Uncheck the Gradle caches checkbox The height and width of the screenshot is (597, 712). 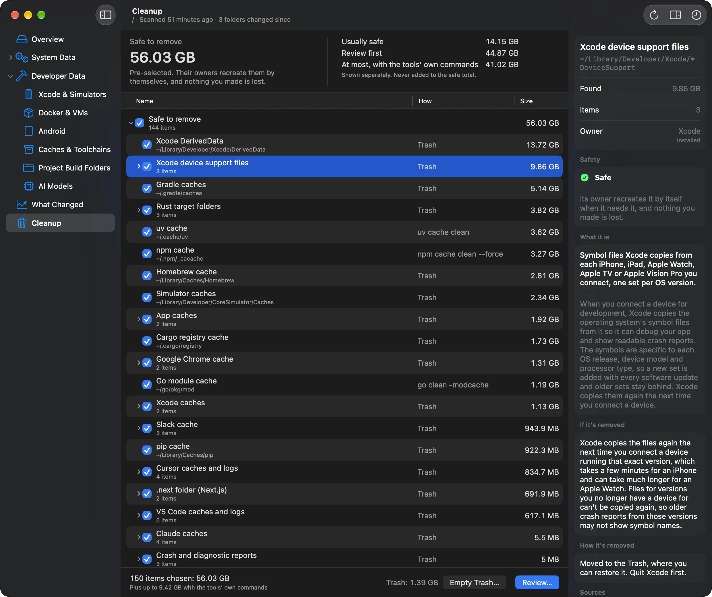147,189
